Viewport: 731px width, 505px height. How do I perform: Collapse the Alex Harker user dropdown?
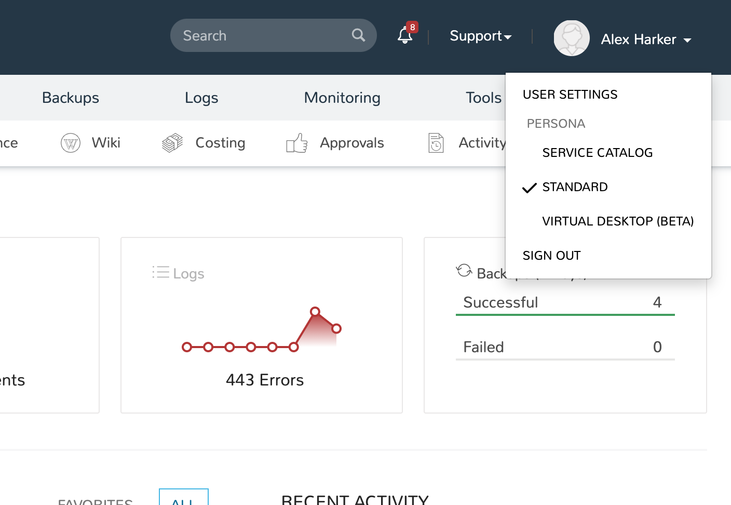(x=646, y=39)
